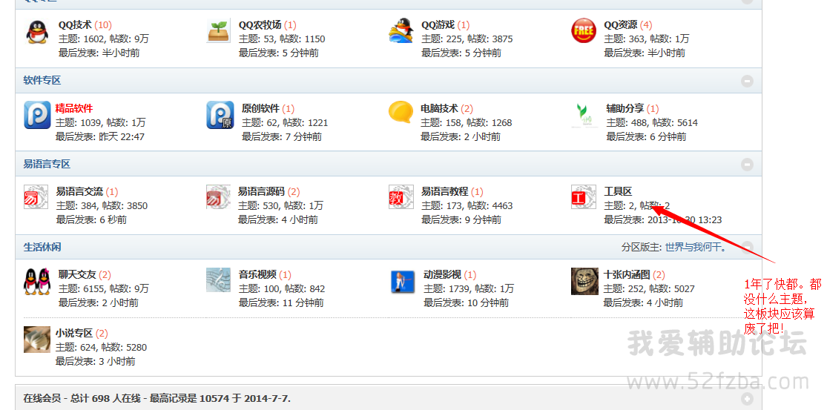Open the 动漫影视 forum title
This screenshot has width=827, height=410.
coord(442,274)
